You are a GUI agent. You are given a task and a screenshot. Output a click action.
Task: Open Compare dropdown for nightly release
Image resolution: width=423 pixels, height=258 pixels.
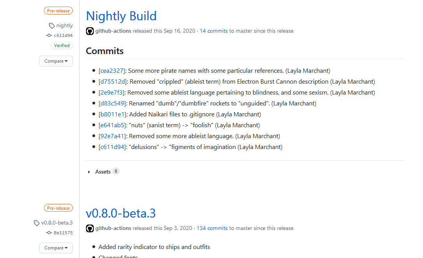point(56,61)
